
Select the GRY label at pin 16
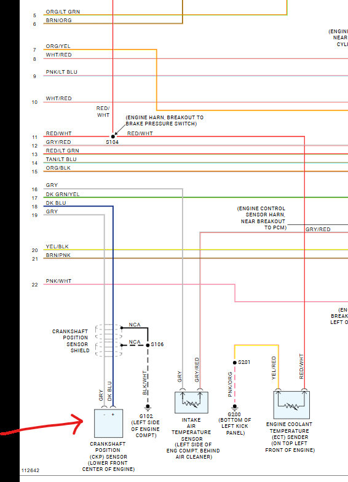(x=52, y=185)
